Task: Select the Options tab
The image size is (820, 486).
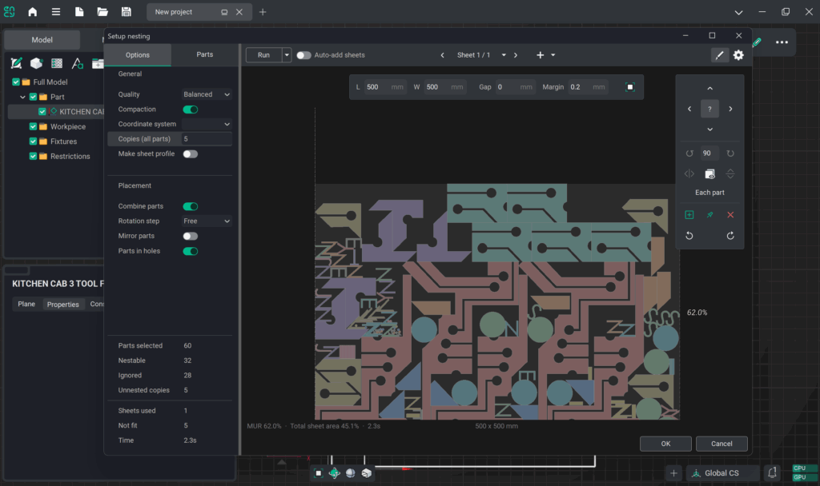Action: (138, 55)
